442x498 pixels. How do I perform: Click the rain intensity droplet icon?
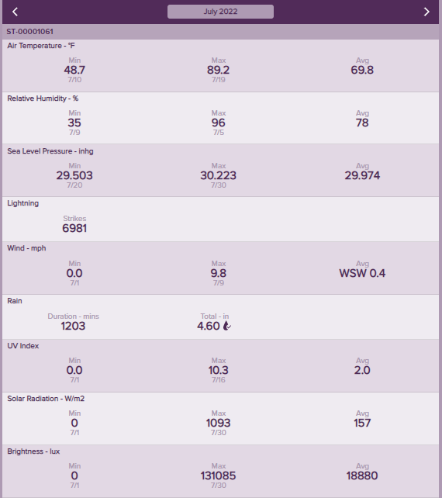click(x=226, y=326)
